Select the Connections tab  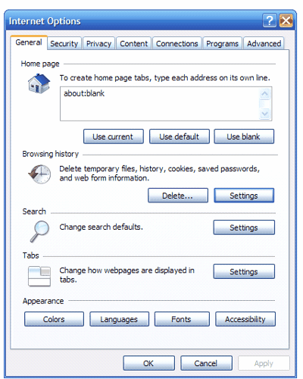pyautogui.click(x=177, y=43)
